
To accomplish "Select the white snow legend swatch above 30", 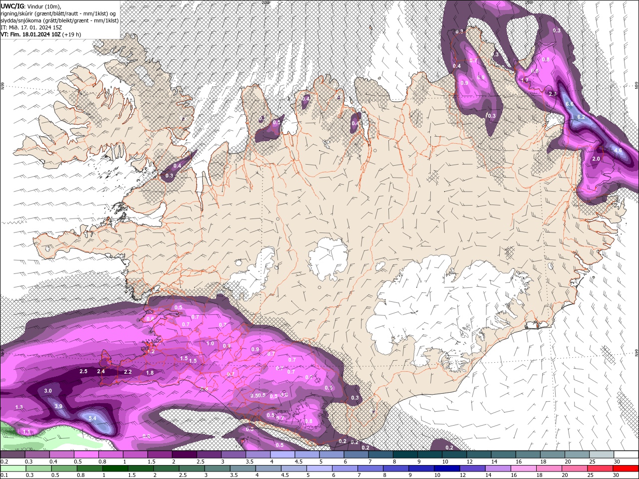I will pos(626,455).
